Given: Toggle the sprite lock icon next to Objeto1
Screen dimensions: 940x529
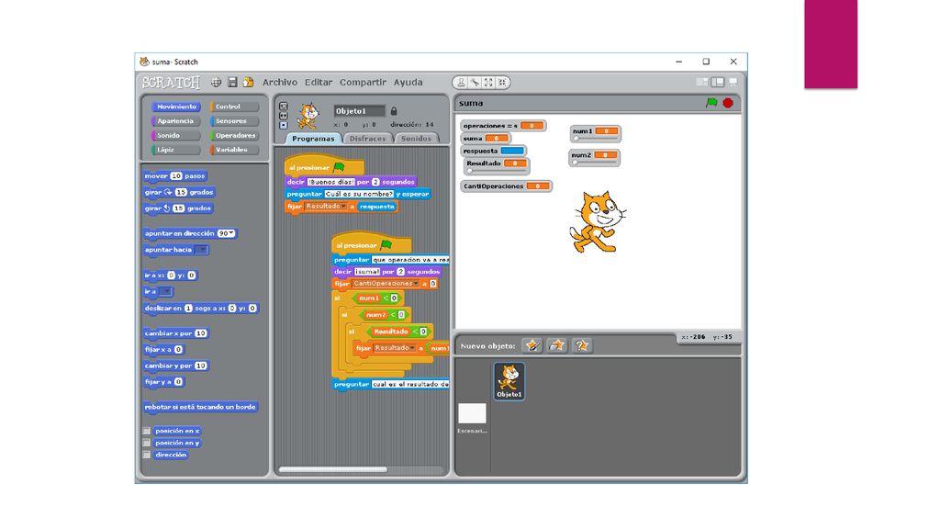Looking at the screenshot, I should 394,111.
